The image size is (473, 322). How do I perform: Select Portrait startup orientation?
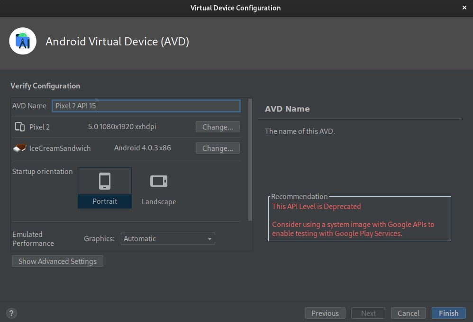tap(105, 188)
